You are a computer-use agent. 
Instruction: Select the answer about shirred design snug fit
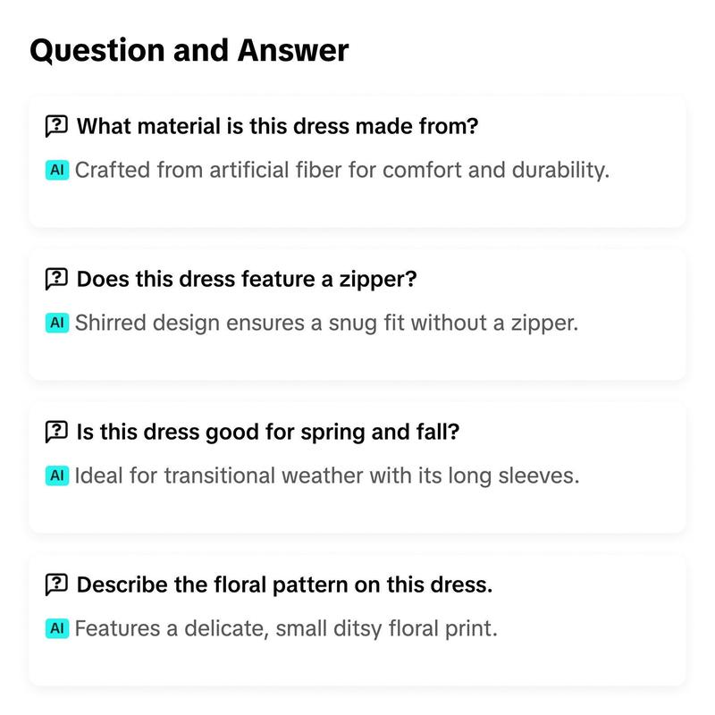[326, 323]
